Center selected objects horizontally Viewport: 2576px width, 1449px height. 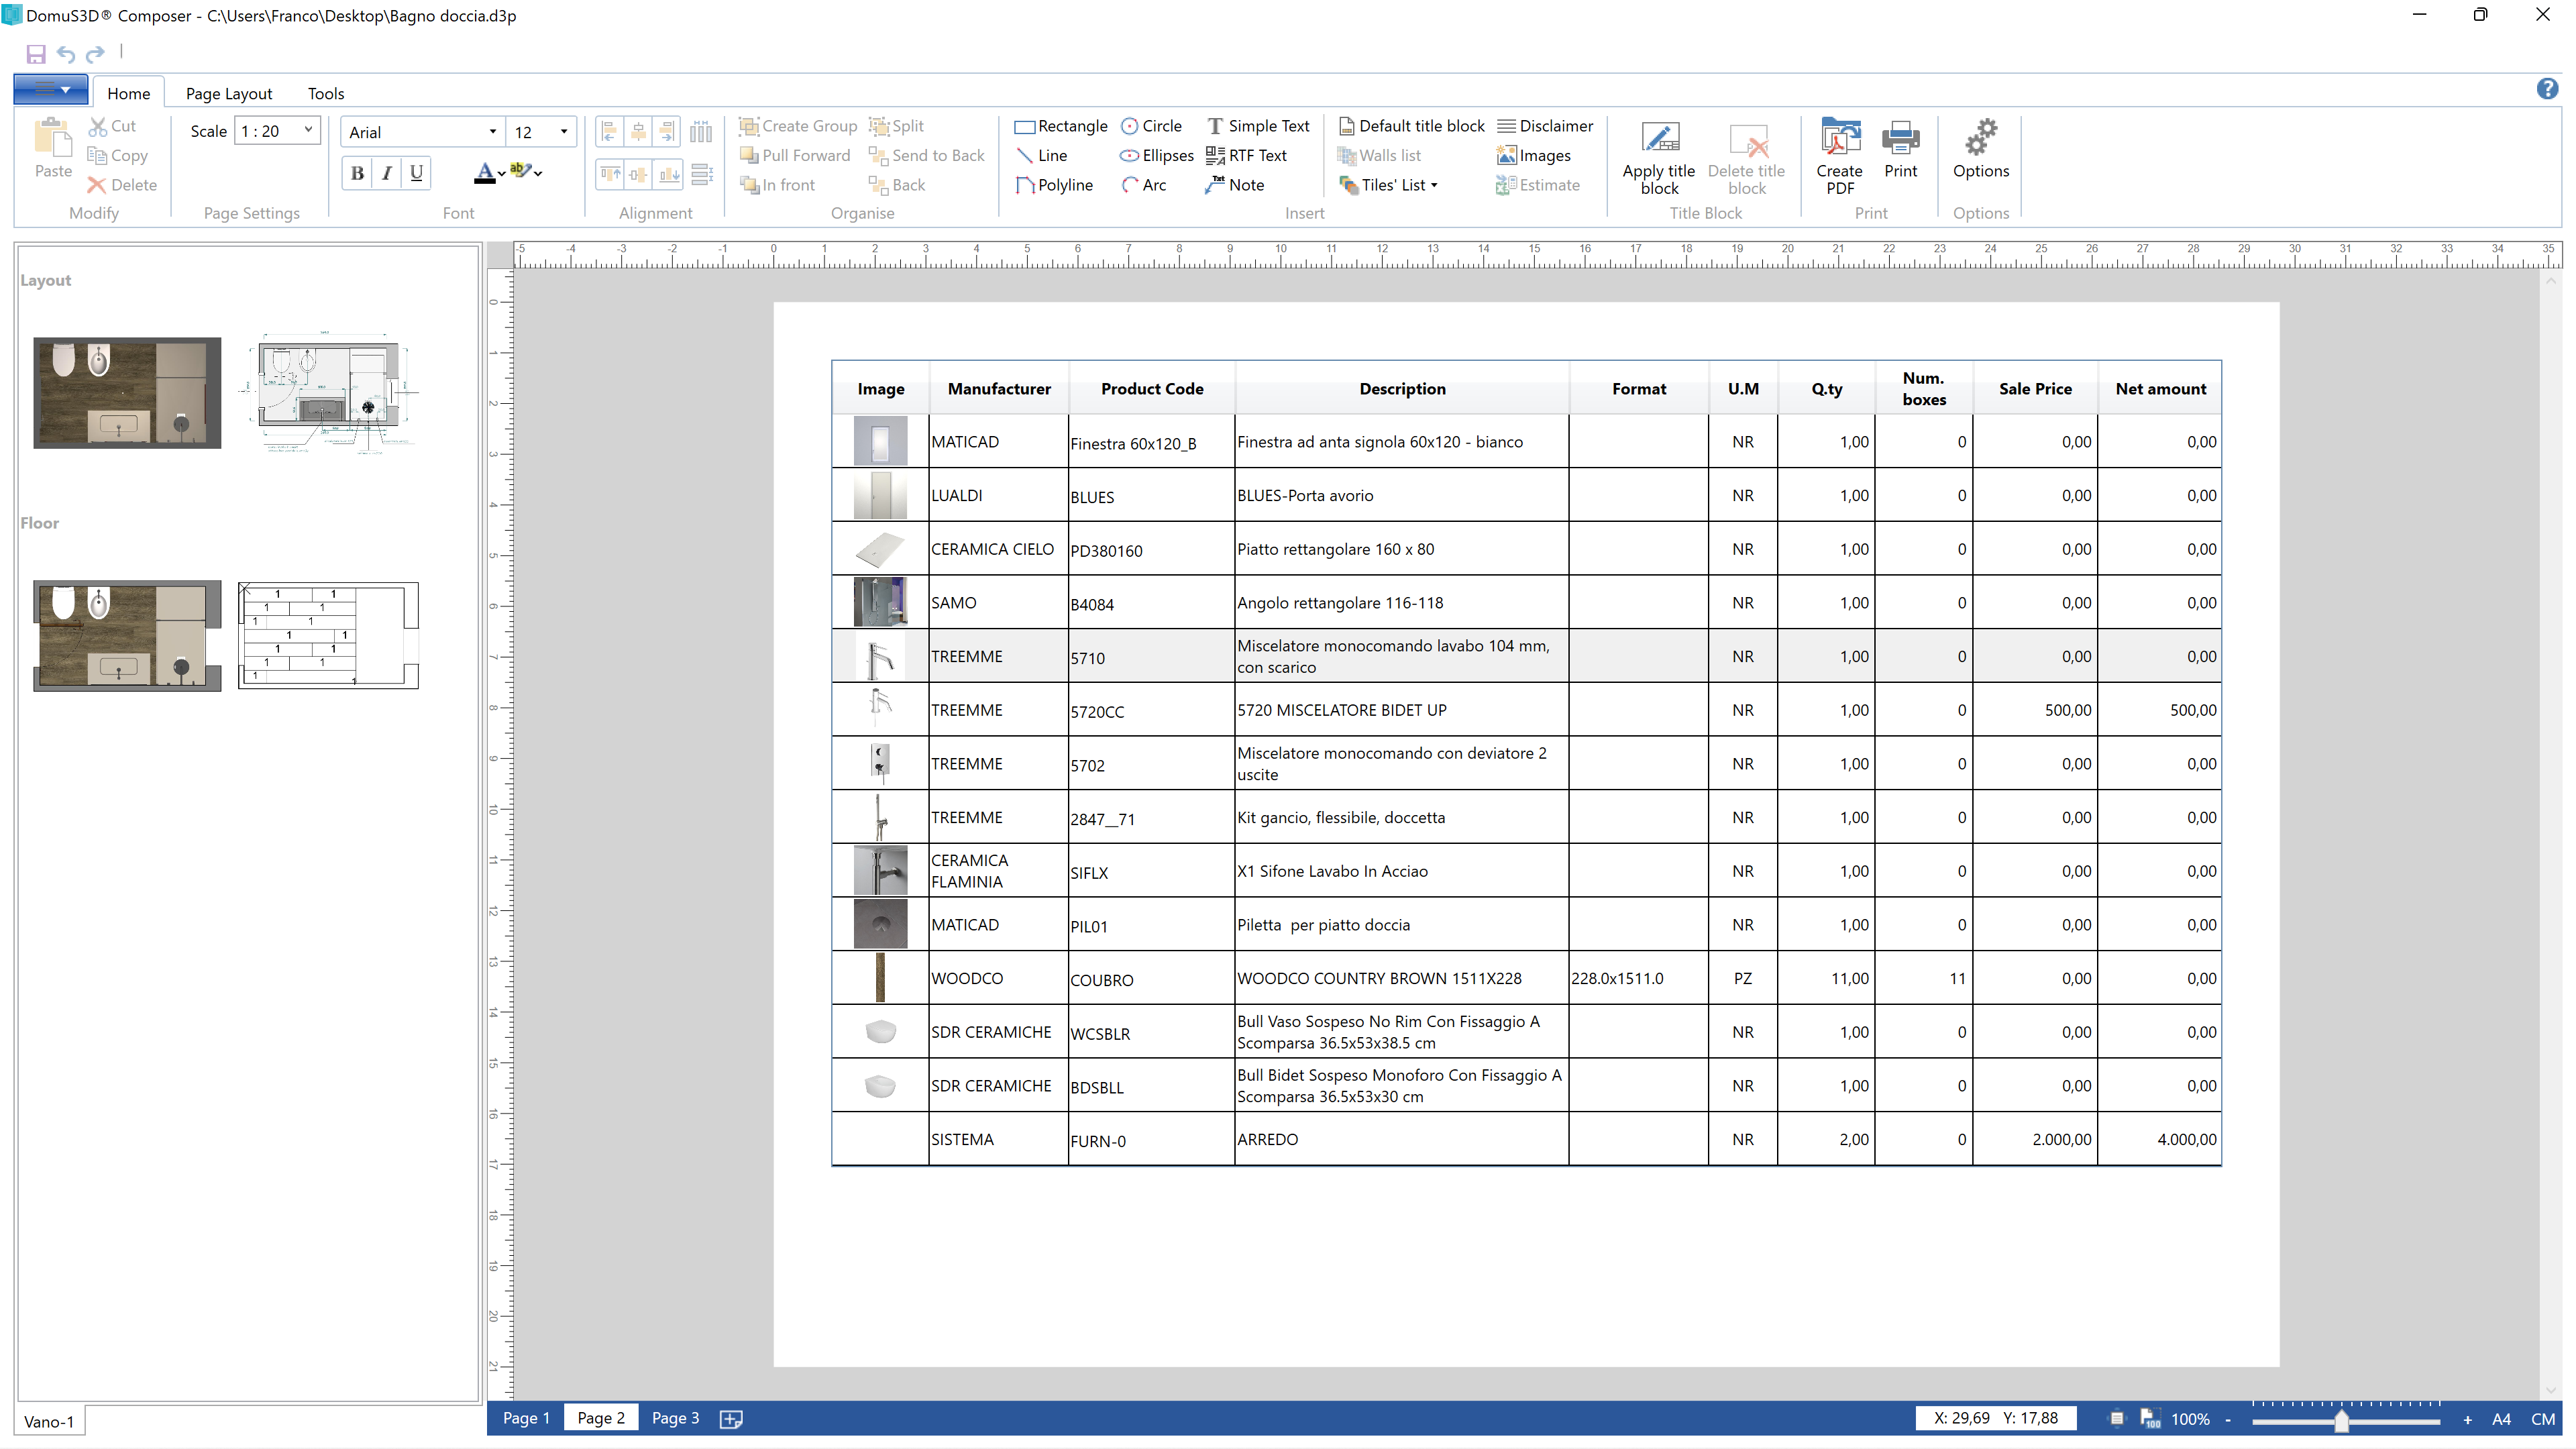click(638, 131)
